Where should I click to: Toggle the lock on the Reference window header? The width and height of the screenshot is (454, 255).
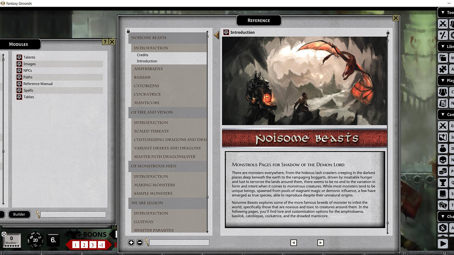pos(388,32)
